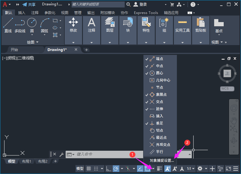Open the shopping cart icon in title bar
The image size is (241, 174).
[x=172, y=4]
